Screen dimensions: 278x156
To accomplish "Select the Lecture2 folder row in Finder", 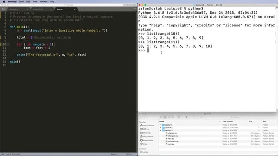I will pyautogui.click(x=218, y=128).
